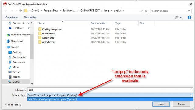Viewport: 195px width, 110px height.
Task: Select the Costing templates folder name
Action: click(52, 29)
